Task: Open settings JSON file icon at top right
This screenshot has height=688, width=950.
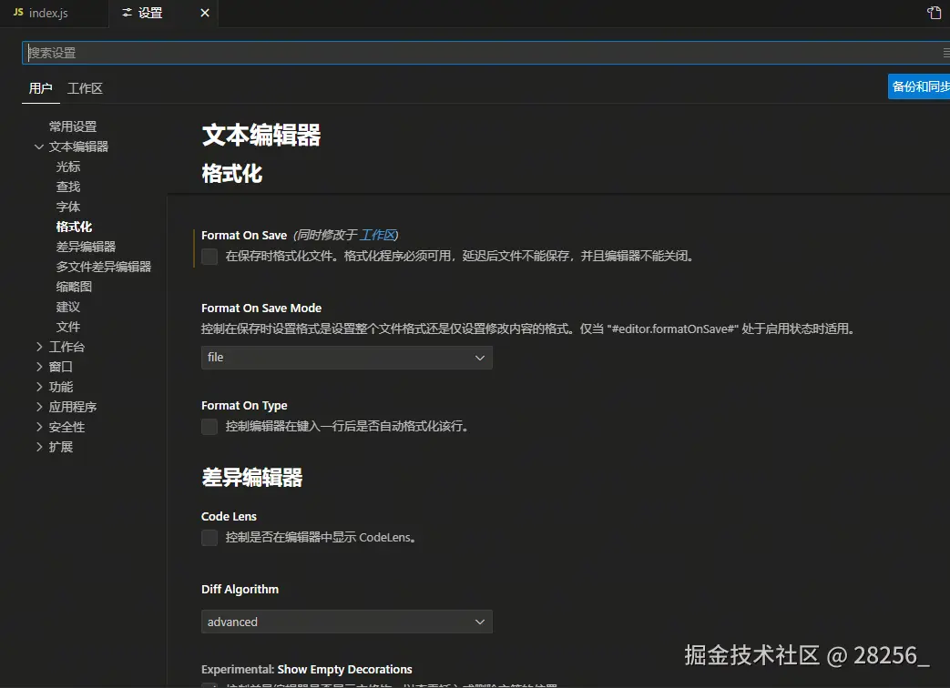Action: pos(935,13)
